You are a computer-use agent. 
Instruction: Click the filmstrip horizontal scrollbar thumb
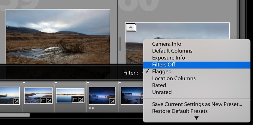pyautogui.click(x=15, y=115)
